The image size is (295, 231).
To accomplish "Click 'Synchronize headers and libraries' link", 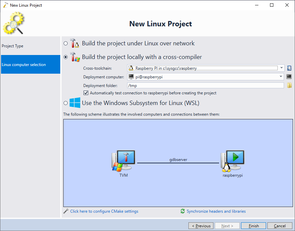I will click(216, 211).
